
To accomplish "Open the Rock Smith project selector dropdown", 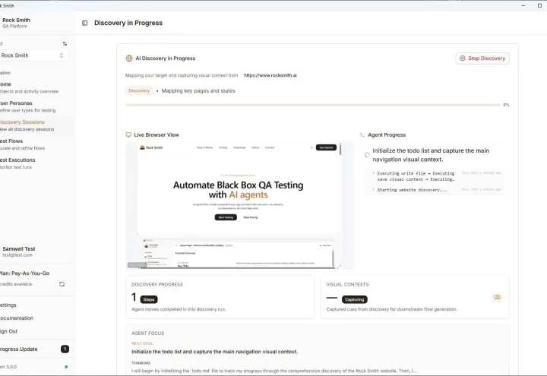I will pyautogui.click(x=33, y=55).
